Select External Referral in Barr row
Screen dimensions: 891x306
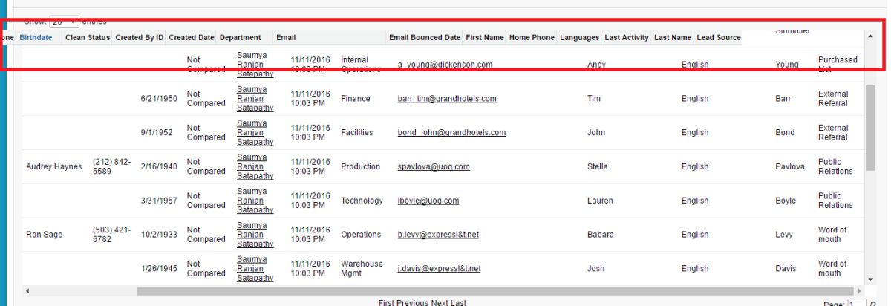(833, 99)
